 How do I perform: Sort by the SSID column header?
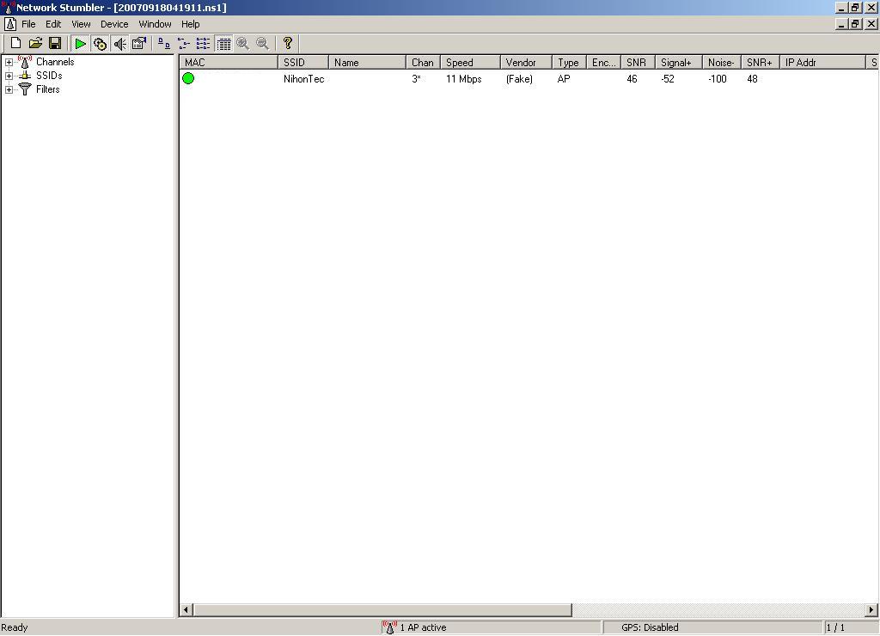coord(303,62)
